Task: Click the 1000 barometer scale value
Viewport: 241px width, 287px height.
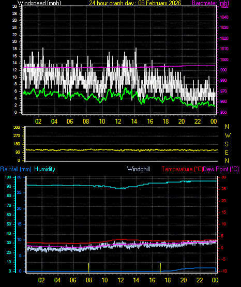Action: coord(224,59)
